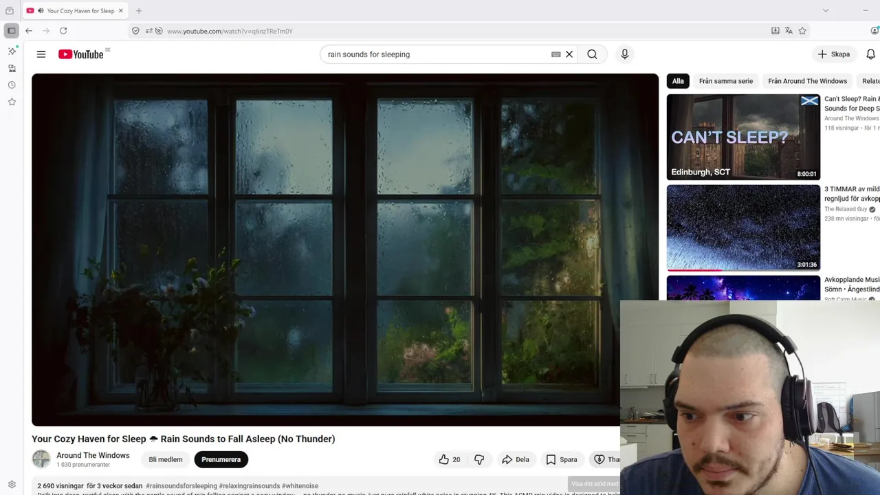Translate the page with the translate icon
The width and height of the screenshot is (880, 495).
(x=789, y=31)
